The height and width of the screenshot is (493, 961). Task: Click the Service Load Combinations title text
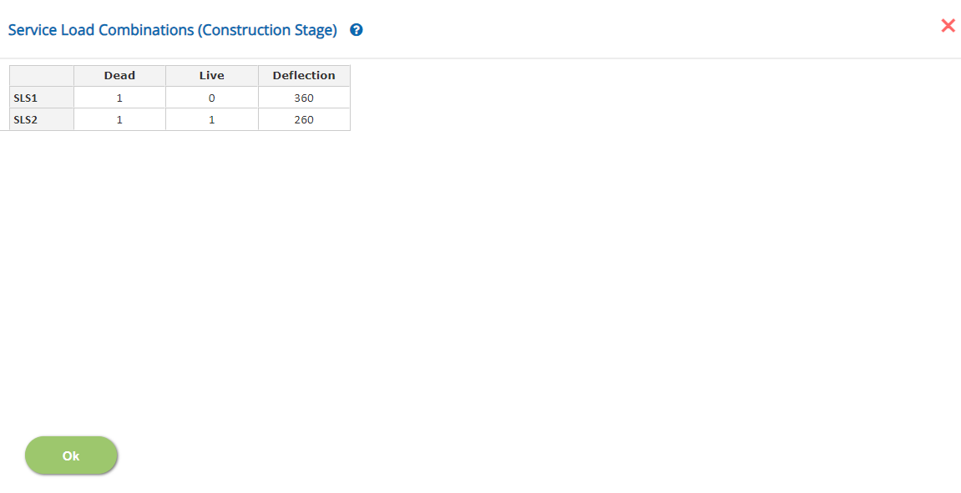[x=173, y=30]
